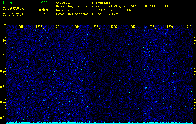This screenshot has height=124, width=196.
Task: Click the meteor label
Action: coord(44,10)
